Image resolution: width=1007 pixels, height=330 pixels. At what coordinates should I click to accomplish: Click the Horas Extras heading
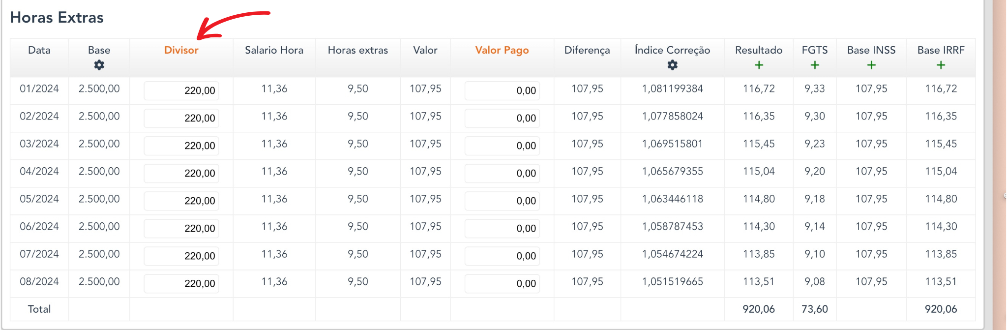[x=57, y=18]
